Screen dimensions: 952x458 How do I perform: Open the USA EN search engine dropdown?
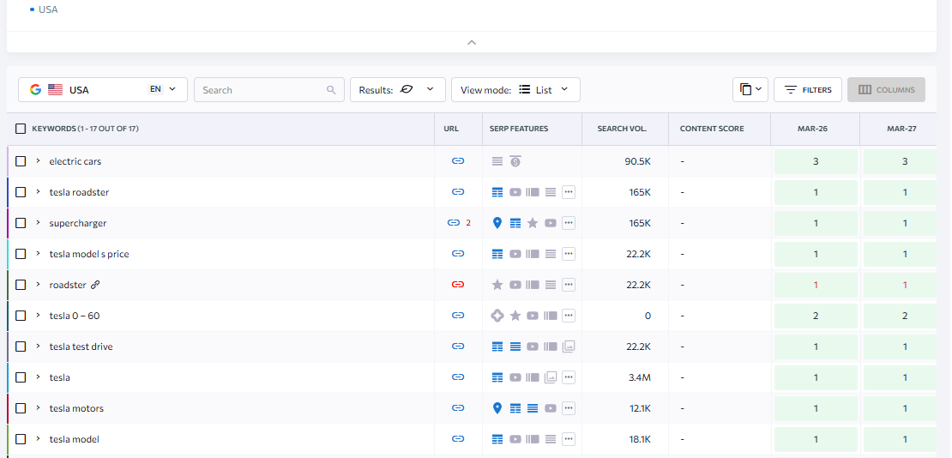click(x=103, y=89)
